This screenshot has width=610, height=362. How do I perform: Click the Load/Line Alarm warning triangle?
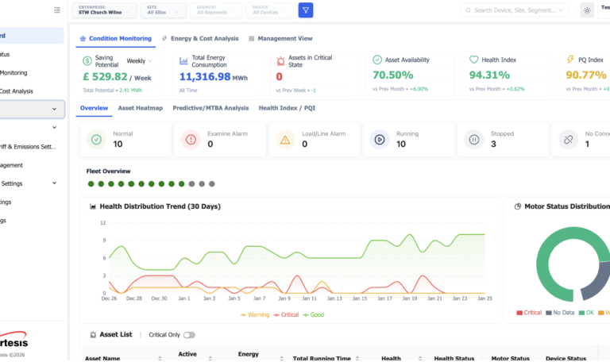pos(285,139)
